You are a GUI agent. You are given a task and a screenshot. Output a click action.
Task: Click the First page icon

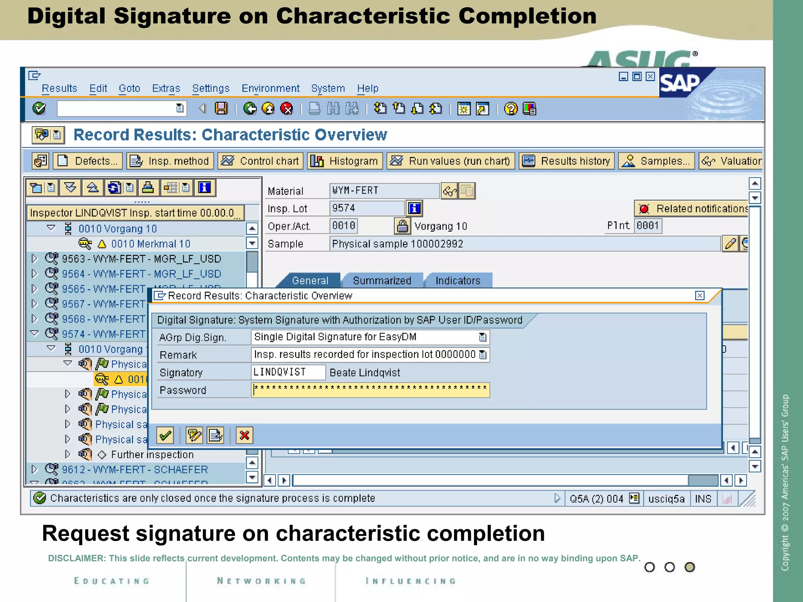380,108
